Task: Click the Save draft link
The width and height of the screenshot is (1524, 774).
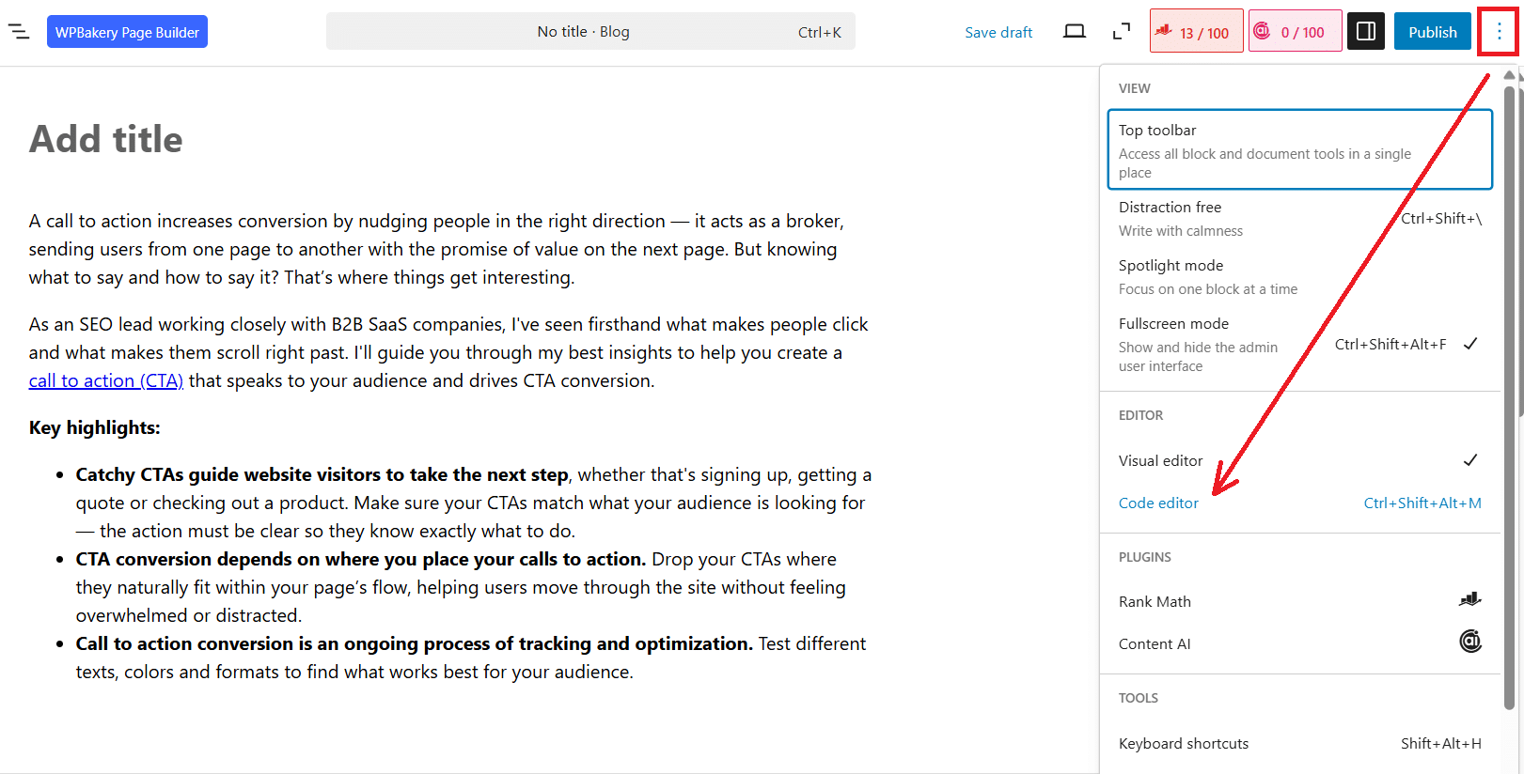Action: click(x=998, y=32)
